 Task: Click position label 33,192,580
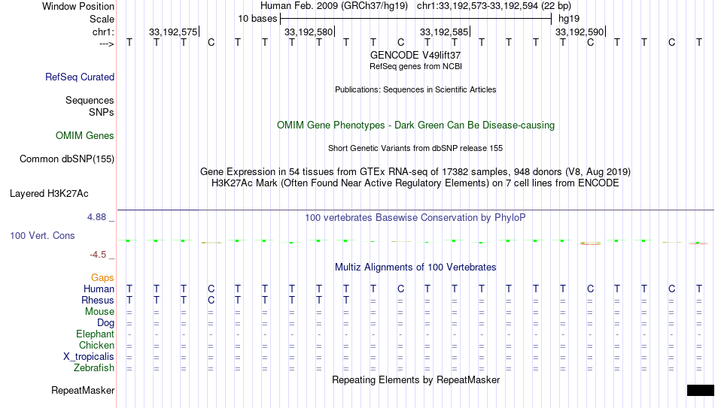[x=309, y=32]
